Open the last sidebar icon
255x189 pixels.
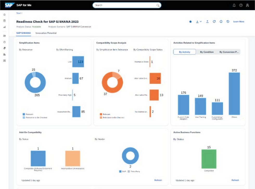point(5,61)
